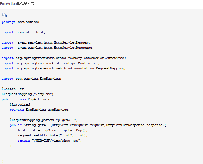
Task: Click the request.setAttribute line
Action: click(x=53, y=136)
